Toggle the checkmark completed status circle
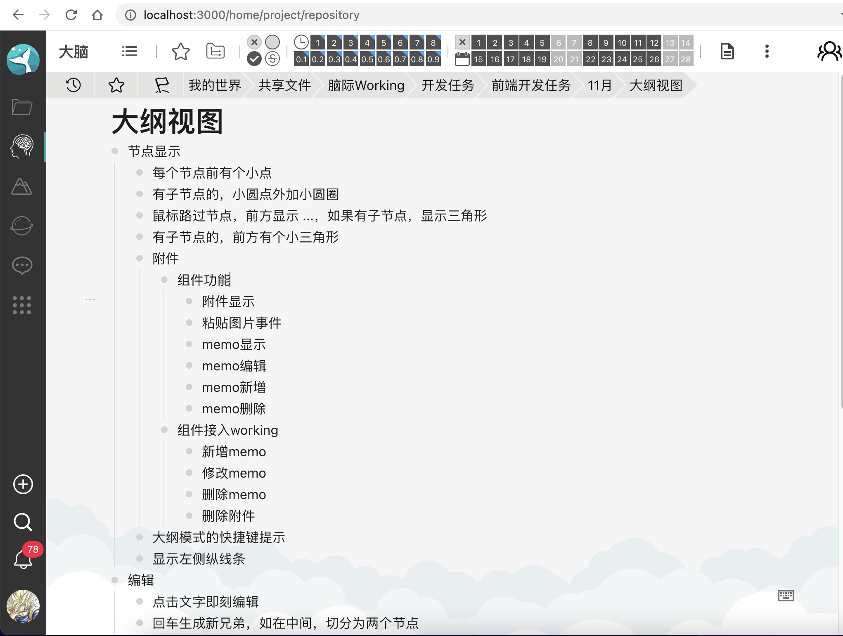Screen dimensions: 843x636 [254, 59]
